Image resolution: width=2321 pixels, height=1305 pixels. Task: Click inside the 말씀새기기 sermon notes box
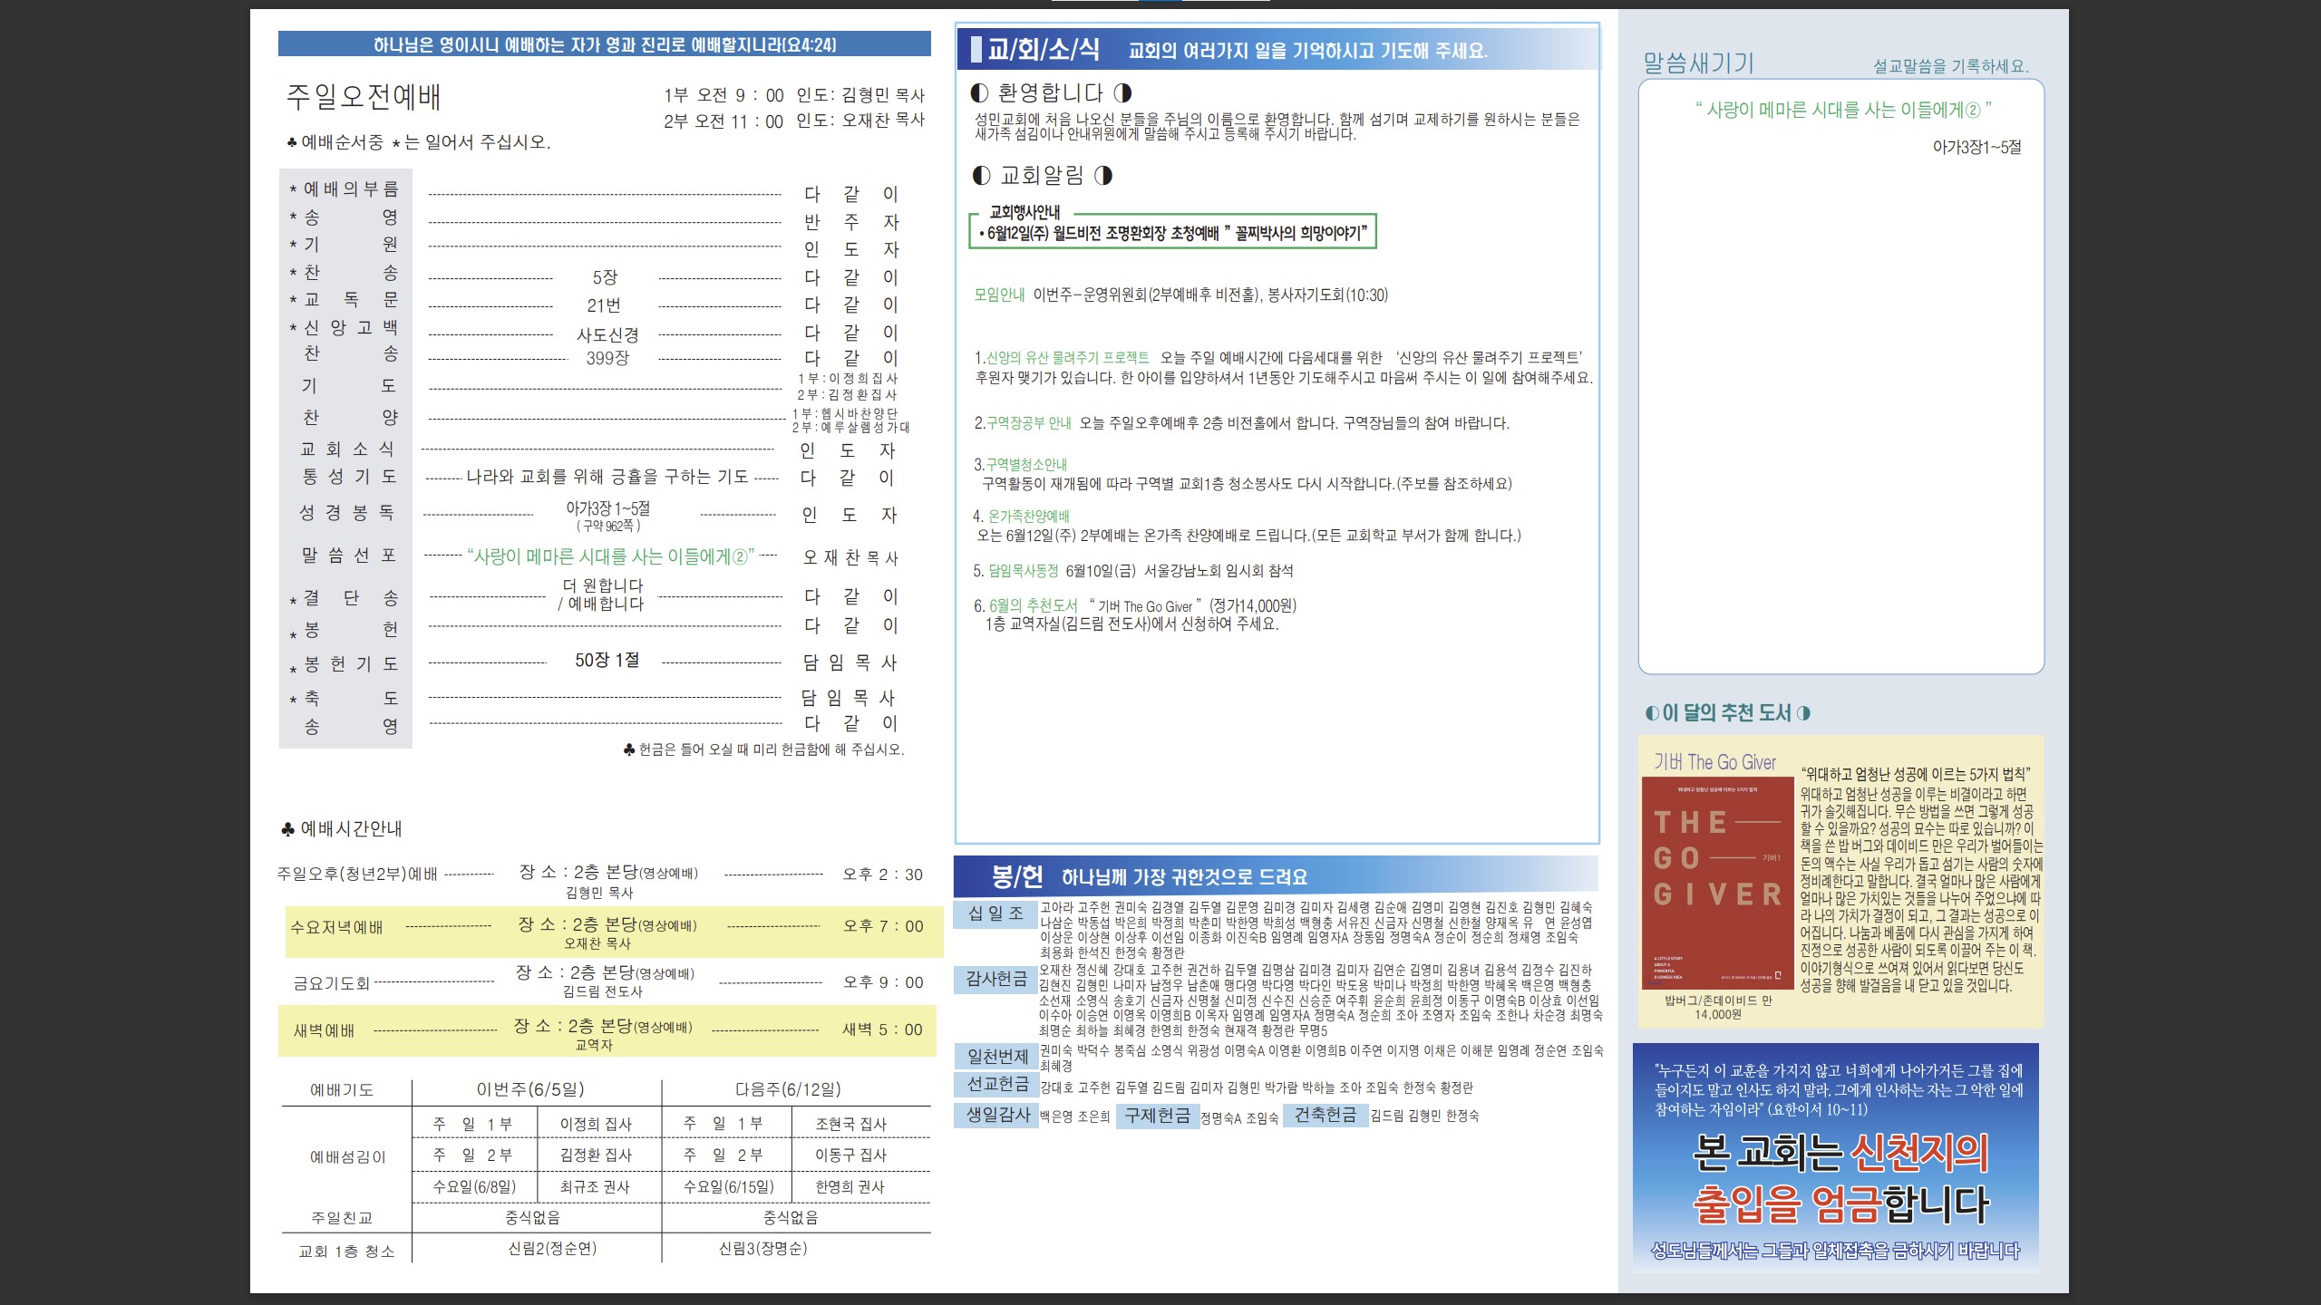coord(1840,377)
